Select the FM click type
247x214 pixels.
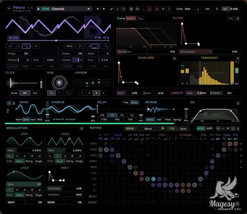[25, 93]
